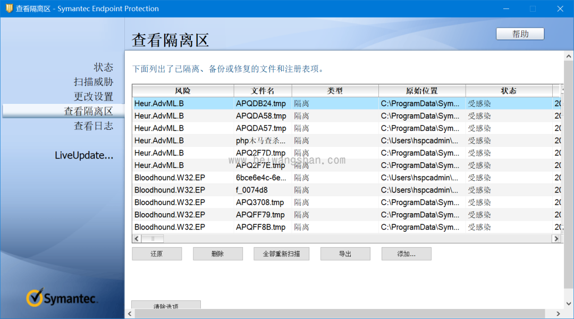
Task: Click the 添加... button
Action: 407,254
